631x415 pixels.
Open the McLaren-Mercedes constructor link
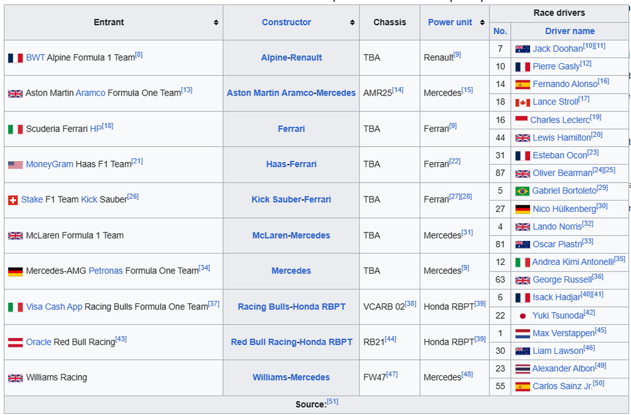point(291,235)
